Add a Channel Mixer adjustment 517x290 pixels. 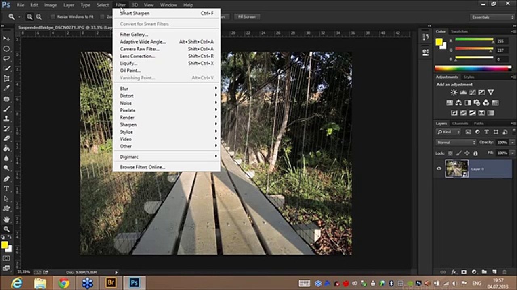coord(486,103)
